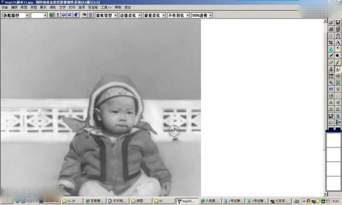The height and width of the screenshot is (205, 342).
Task: Select the round black dot brush tool
Action: (338, 56)
